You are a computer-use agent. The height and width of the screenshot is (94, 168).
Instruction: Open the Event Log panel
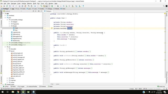coord(161,86)
